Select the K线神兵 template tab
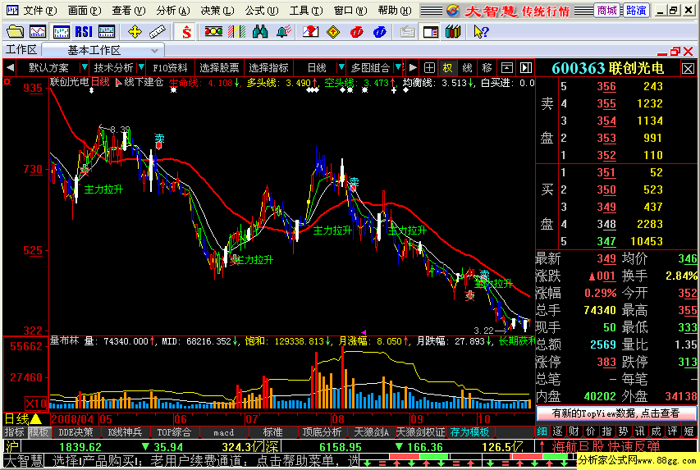This screenshot has height=470, width=700. coord(125,432)
